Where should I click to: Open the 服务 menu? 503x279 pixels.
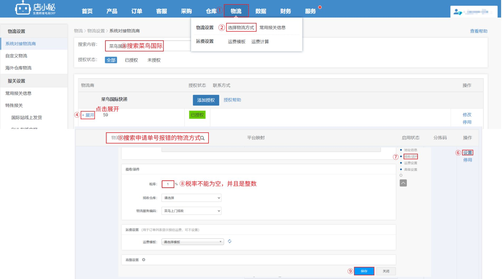[310, 11]
